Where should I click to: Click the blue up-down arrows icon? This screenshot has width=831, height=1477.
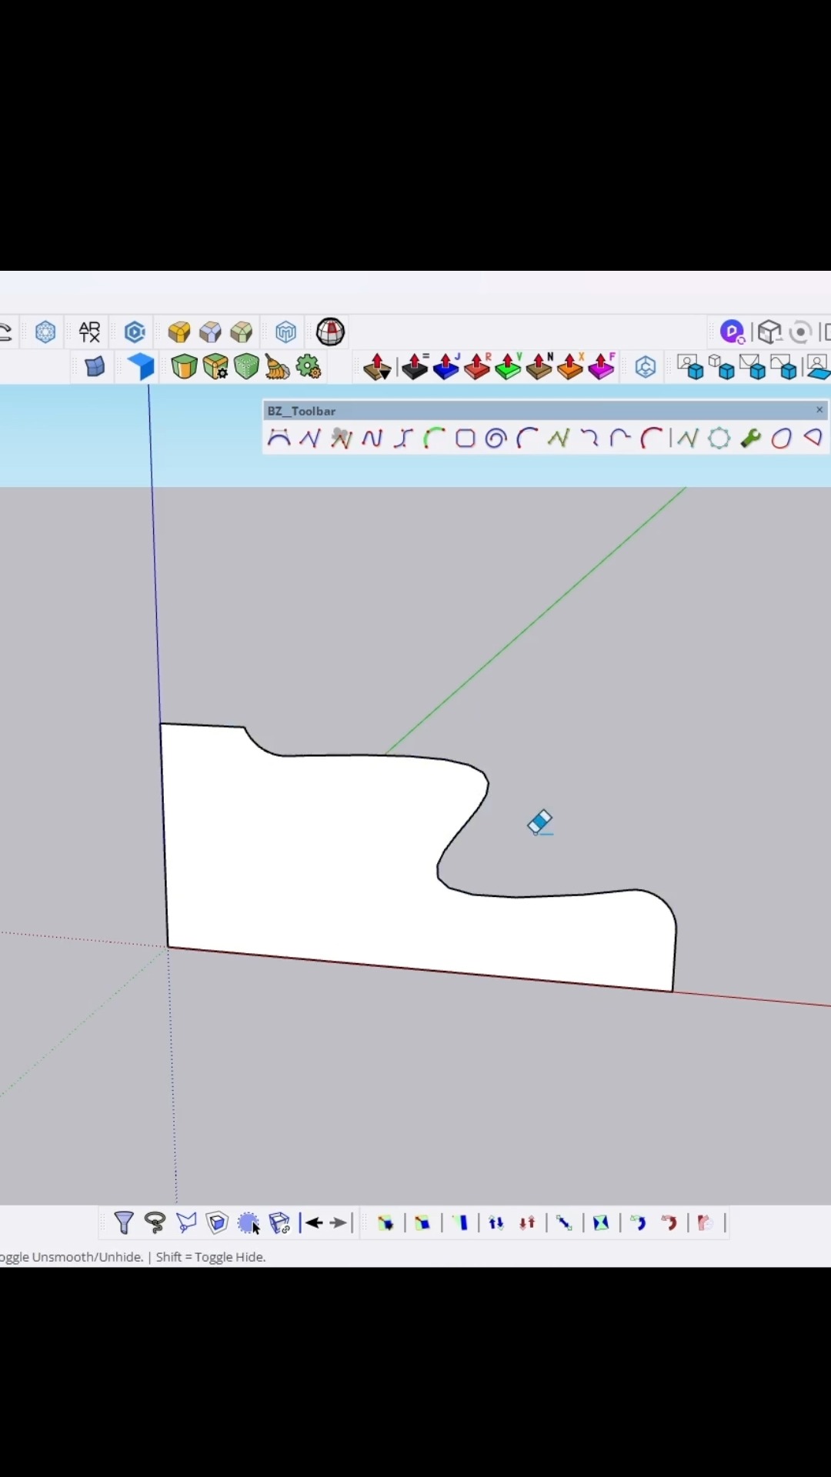pyautogui.click(x=496, y=1222)
